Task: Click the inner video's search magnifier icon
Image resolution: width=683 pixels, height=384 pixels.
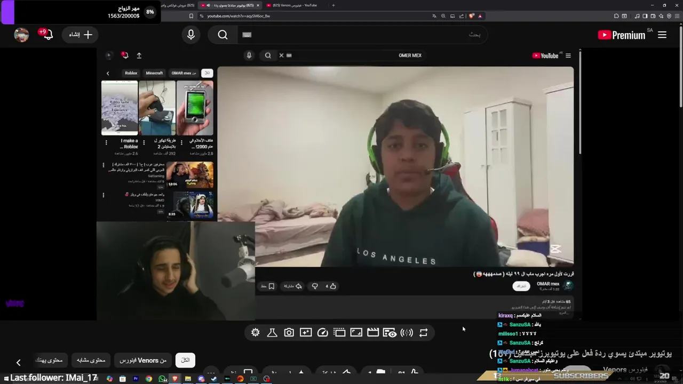Action: click(268, 55)
